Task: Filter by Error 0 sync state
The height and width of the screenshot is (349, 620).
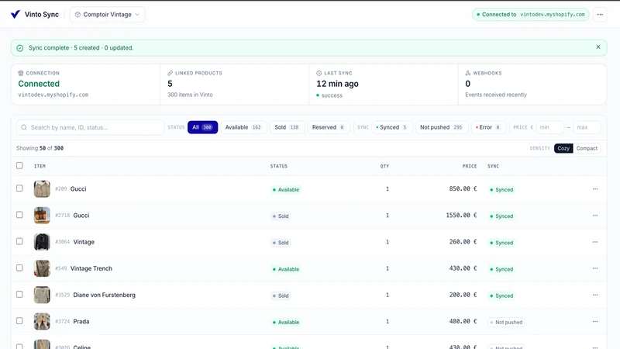Action: tap(488, 127)
